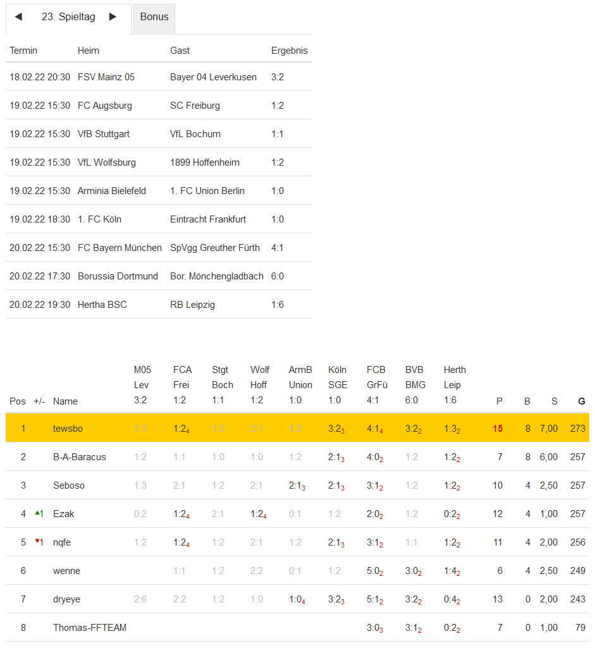Click dryeye in the ranking table

tap(66, 599)
